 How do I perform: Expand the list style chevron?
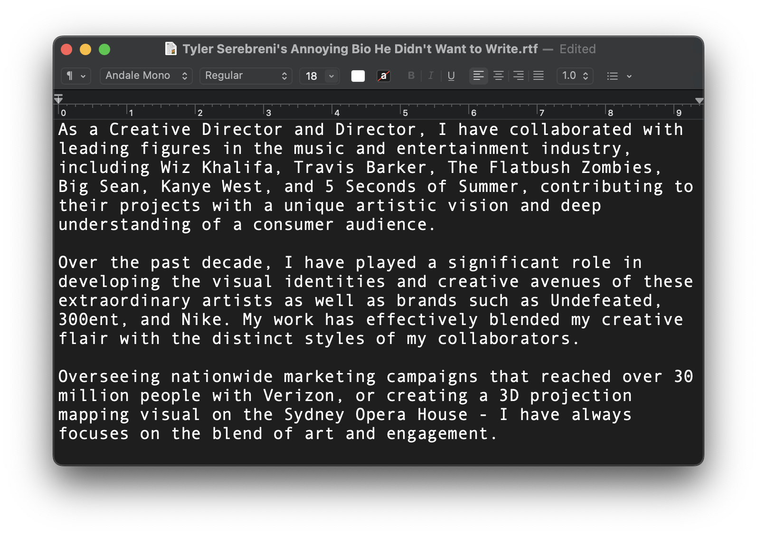(629, 76)
